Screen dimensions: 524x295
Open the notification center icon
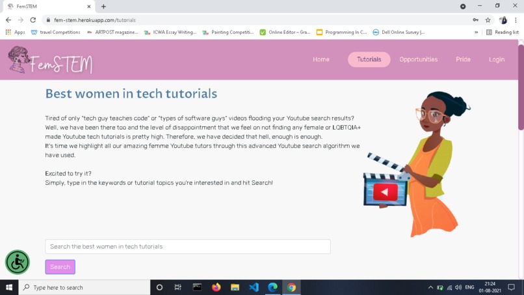click(x=511, y=287)
